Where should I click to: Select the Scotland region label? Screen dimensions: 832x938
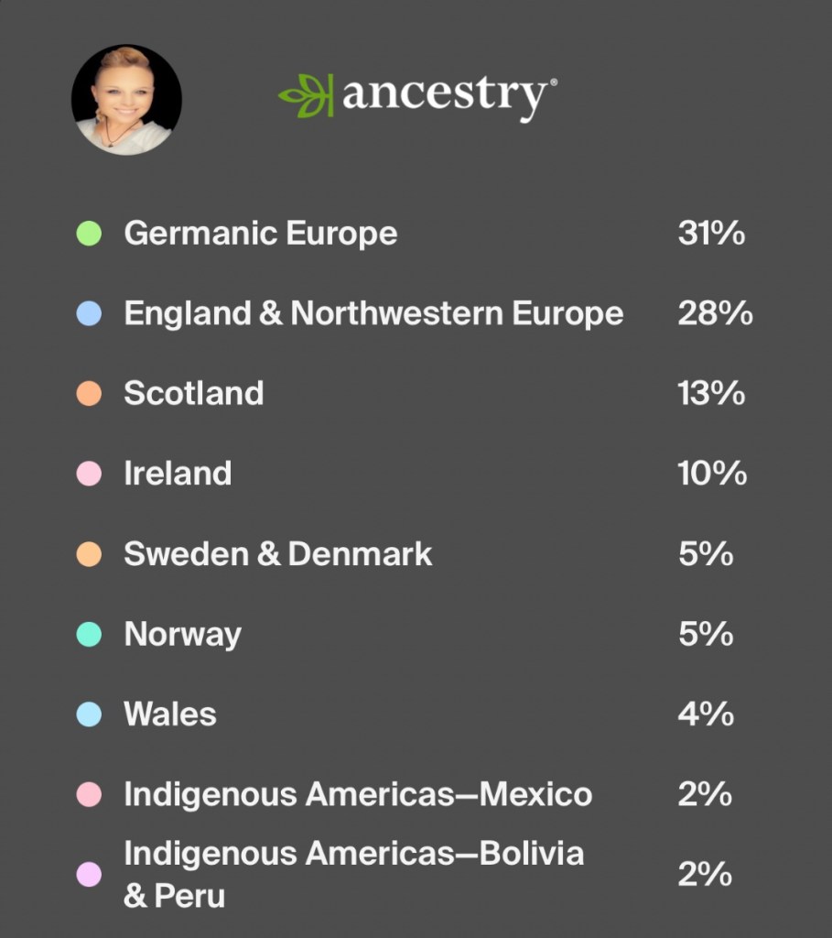point(194,394)
